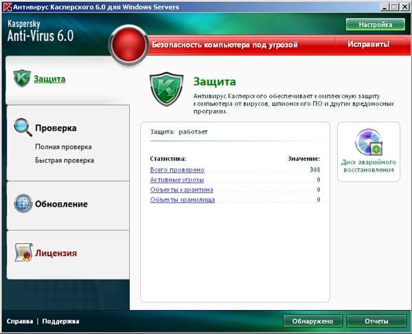Open the Обновление section

[x=61, y=204]
